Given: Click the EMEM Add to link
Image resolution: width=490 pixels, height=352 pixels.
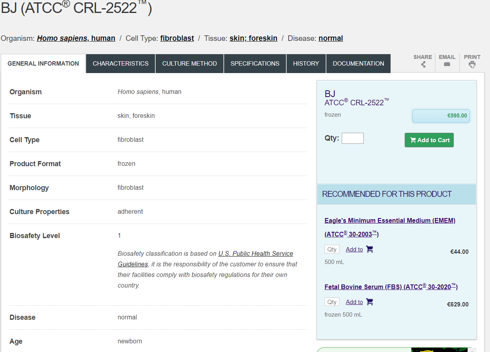Looking at the screenshot, I should click(x=354, y=249).
